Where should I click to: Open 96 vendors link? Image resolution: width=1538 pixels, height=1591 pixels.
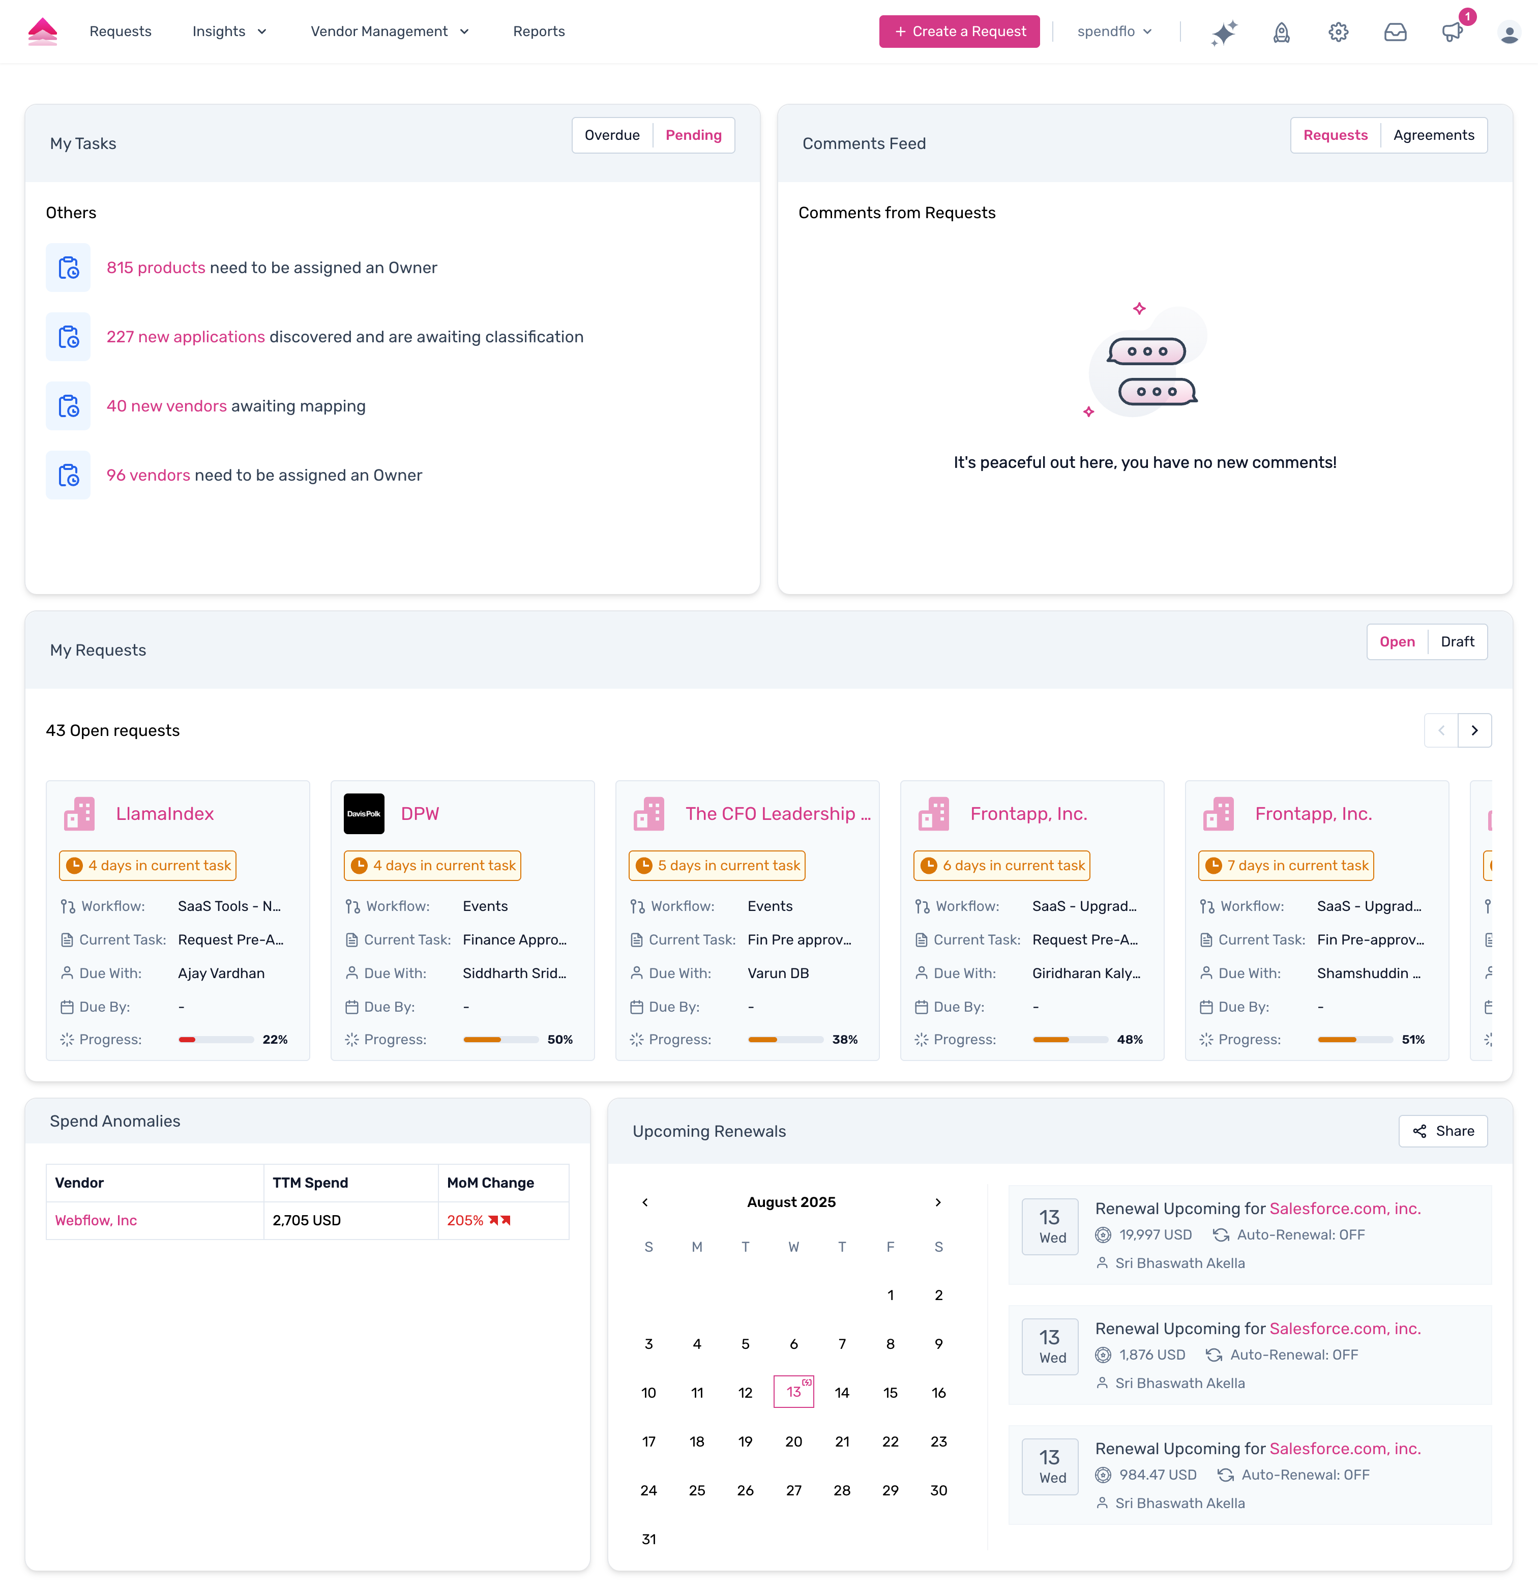pyautogui.click(x=149, y=475)
